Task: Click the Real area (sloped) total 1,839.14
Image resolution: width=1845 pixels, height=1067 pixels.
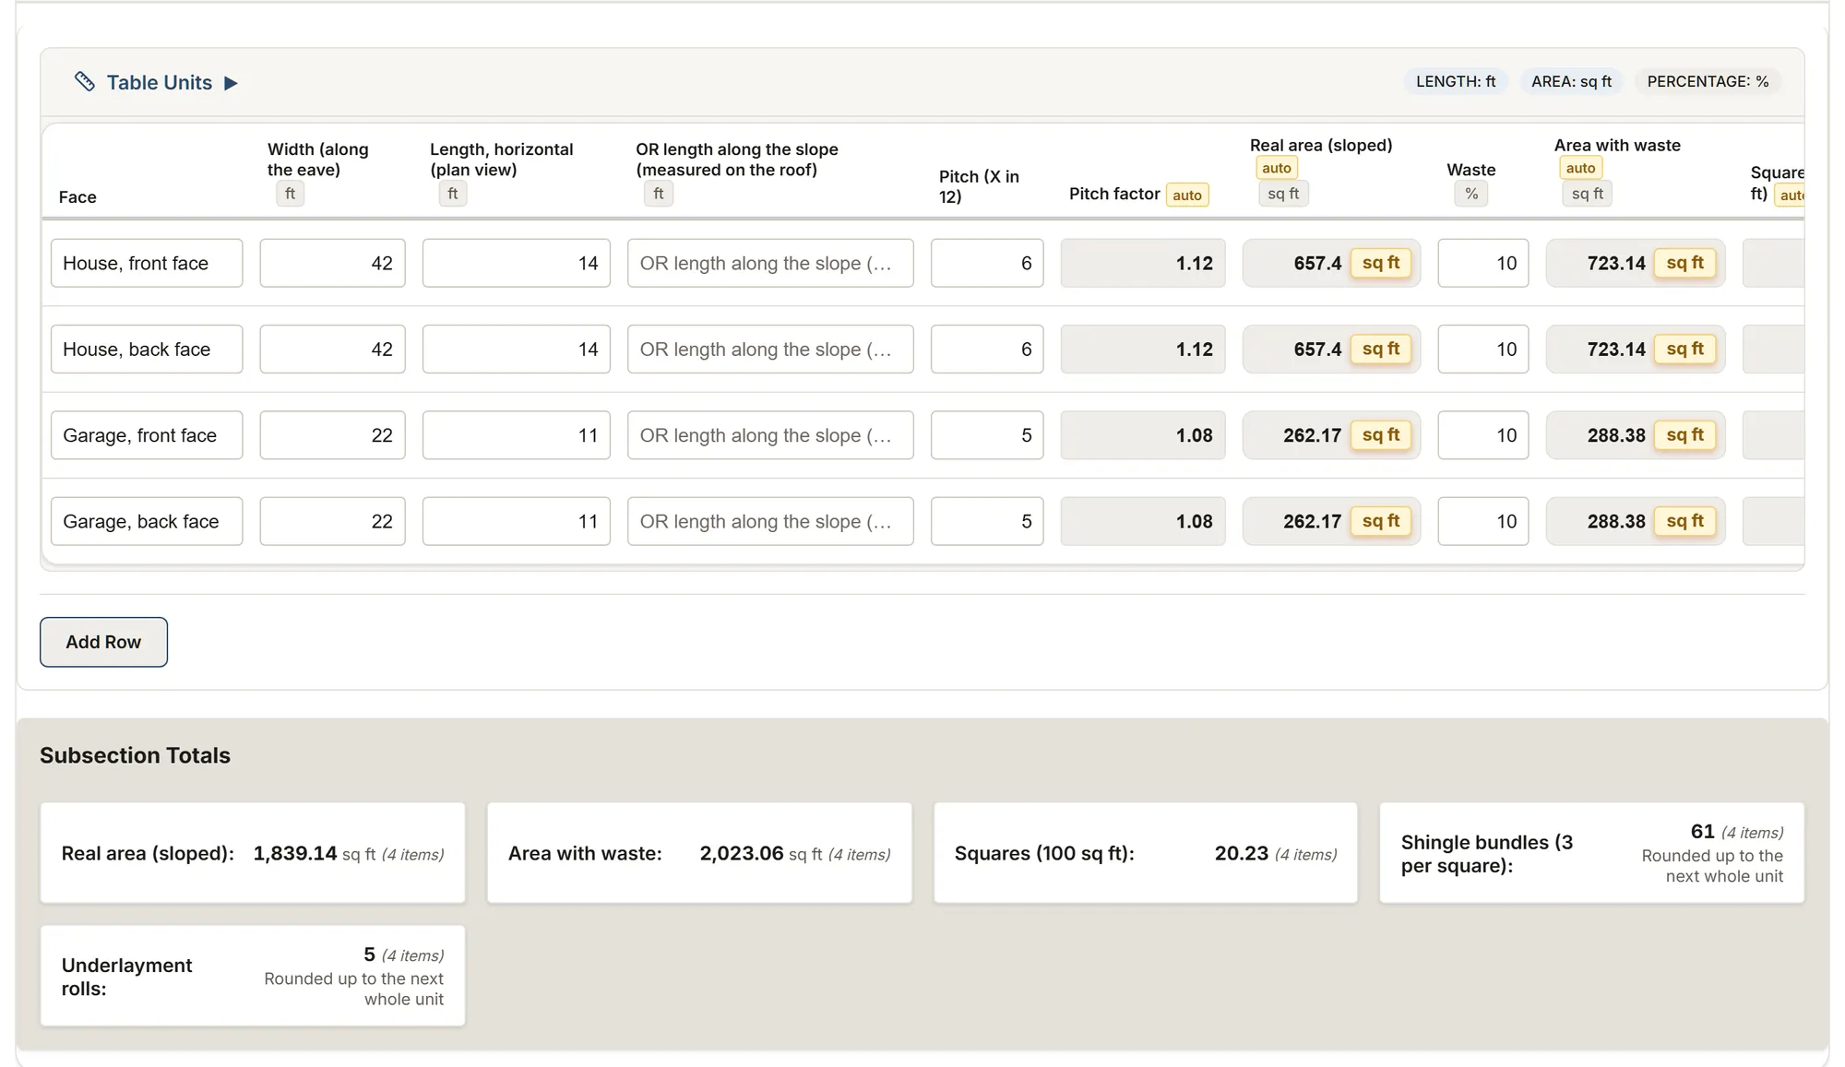Action: pyautogui.click(x=295, y=853)
